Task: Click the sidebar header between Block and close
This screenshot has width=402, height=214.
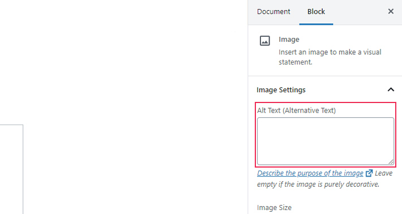Action: (359, 12)
